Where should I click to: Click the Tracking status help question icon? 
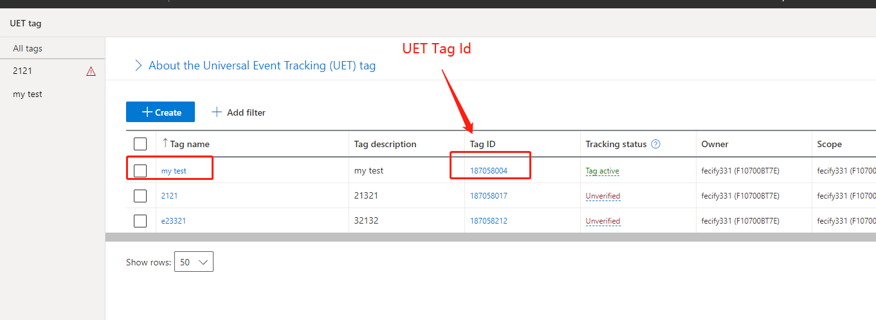pyautogui.click(x=656, y=144)
